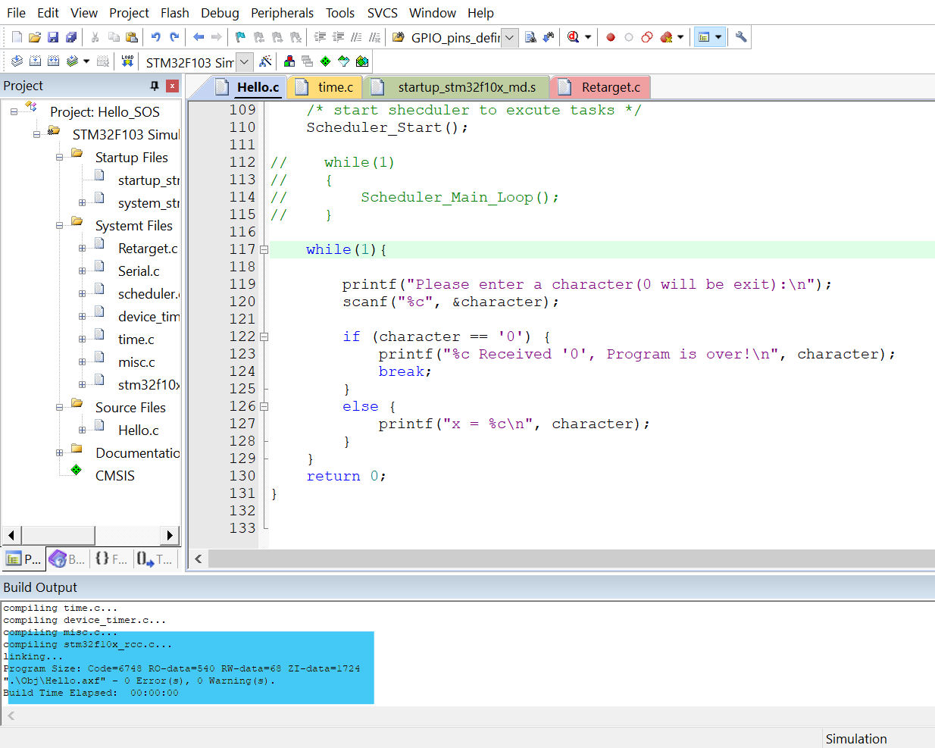Viewport: 935px width, 748px height.
Task: Save all files with the Save All icon
Action: 71,37
